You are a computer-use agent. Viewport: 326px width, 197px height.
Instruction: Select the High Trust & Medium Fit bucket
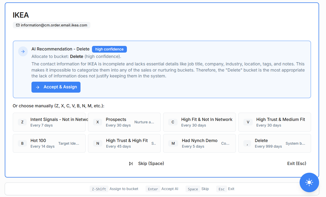point(275,122)
